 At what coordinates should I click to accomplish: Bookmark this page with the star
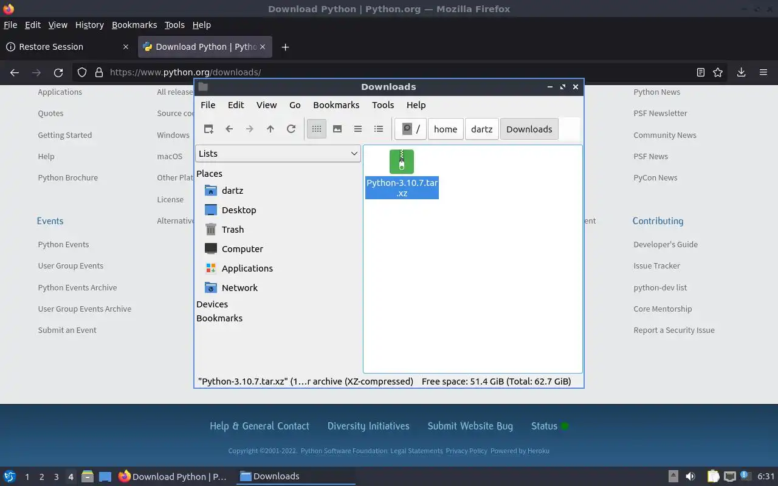point(718,72)
